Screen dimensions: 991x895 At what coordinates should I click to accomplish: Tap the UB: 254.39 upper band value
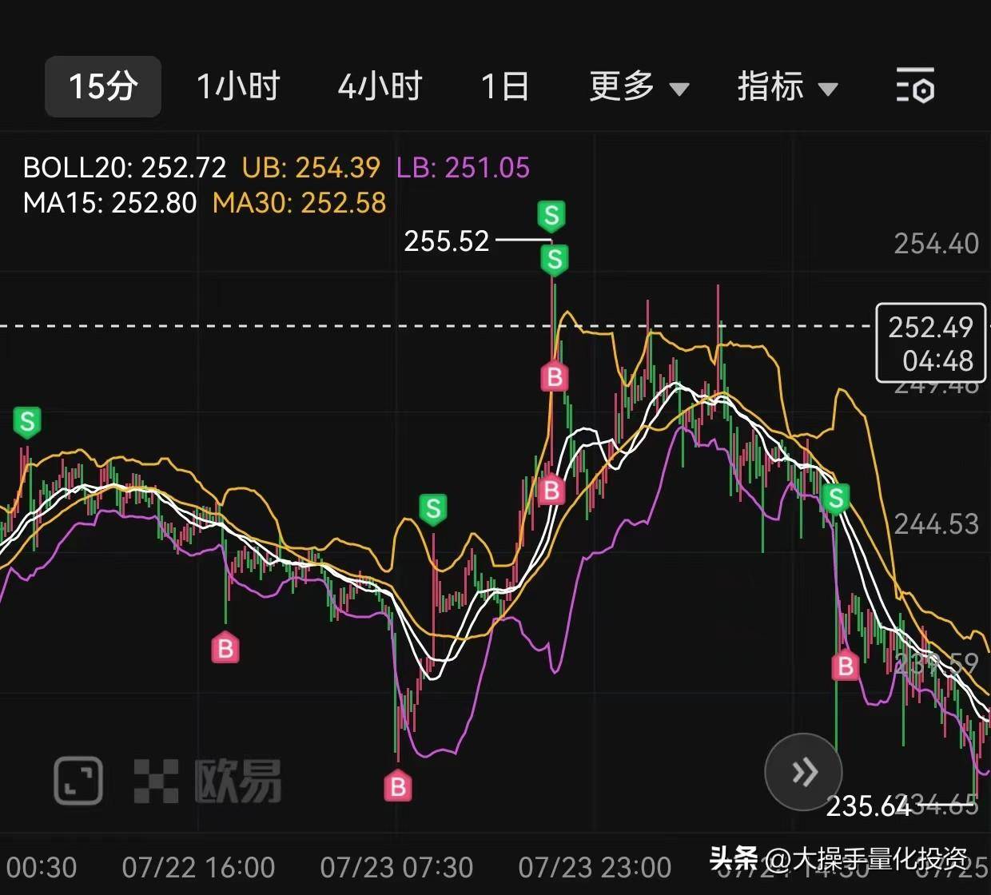(311, 168)
